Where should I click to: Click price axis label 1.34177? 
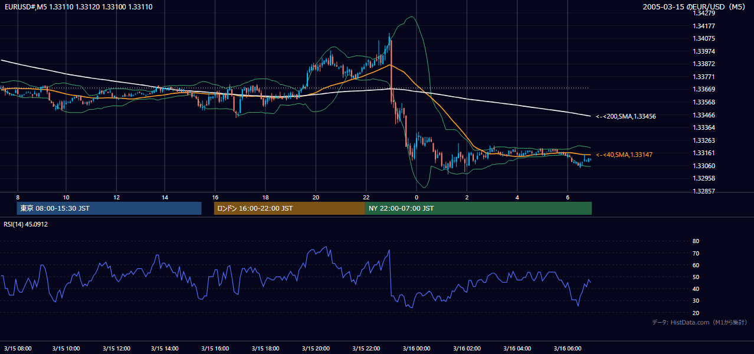click(704, 26)
